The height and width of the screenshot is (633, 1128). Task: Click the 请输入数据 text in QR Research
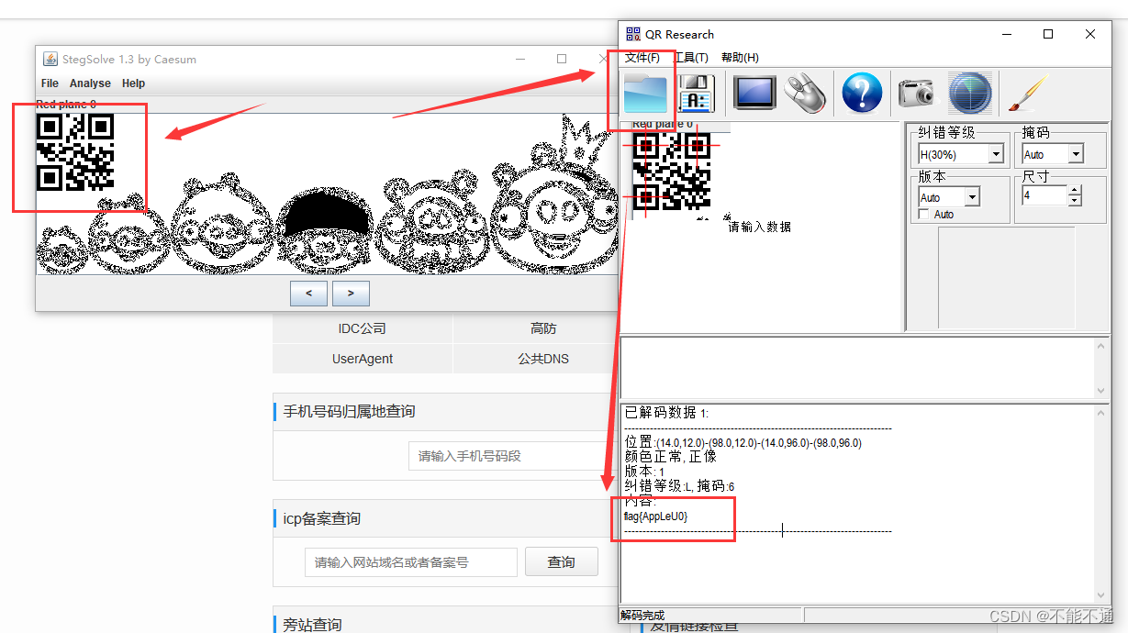(x=759, y=227)
